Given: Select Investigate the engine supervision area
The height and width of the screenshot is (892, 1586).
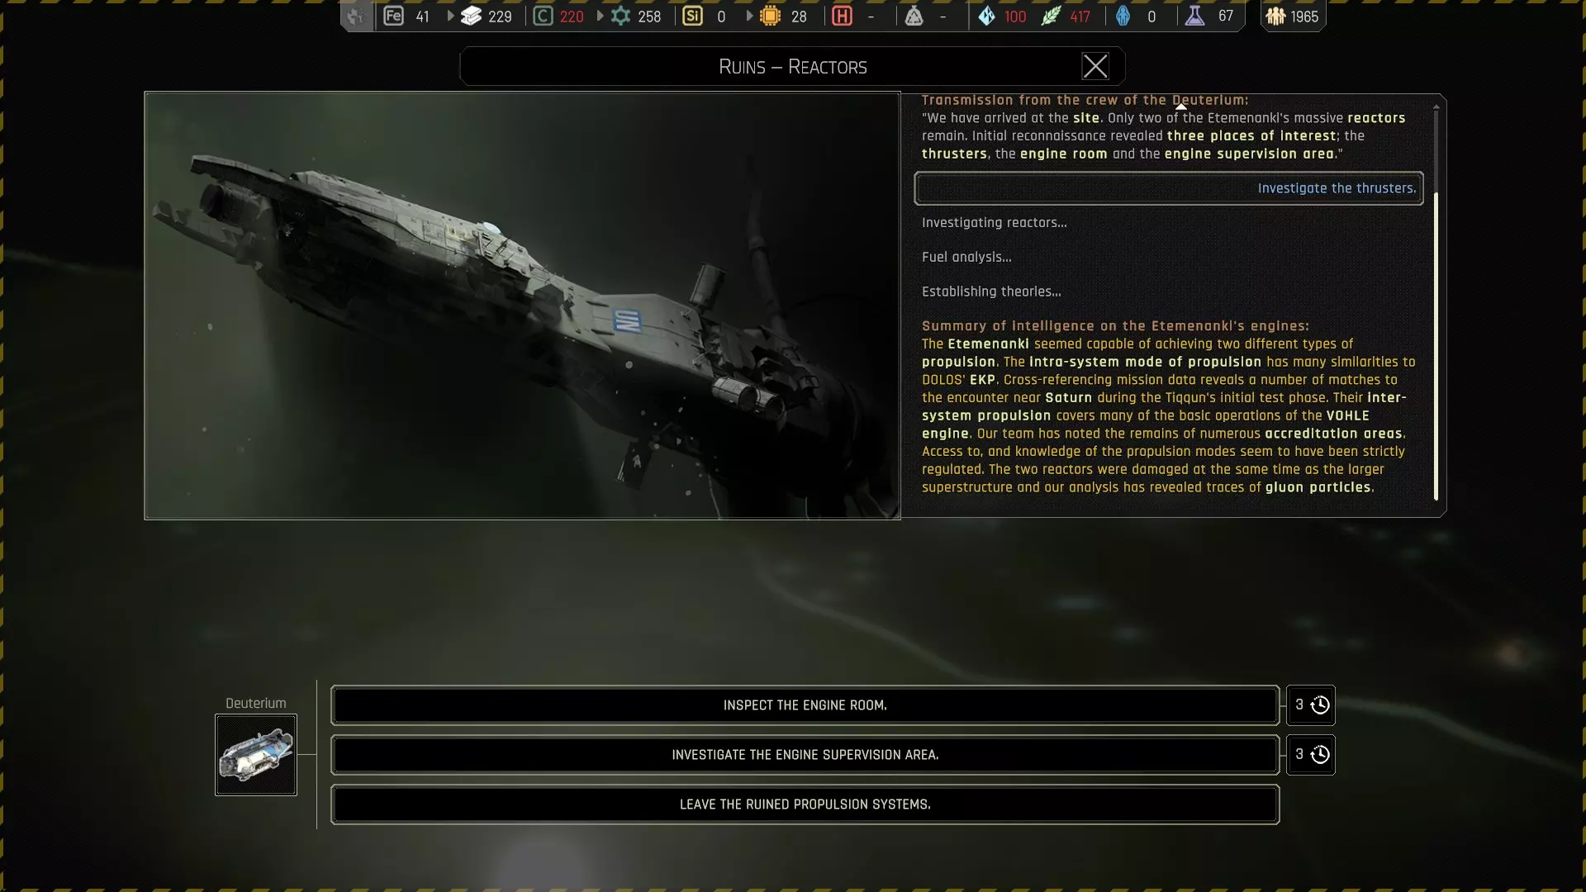Looking at the screenshot, I should click(x=805, y=755).
